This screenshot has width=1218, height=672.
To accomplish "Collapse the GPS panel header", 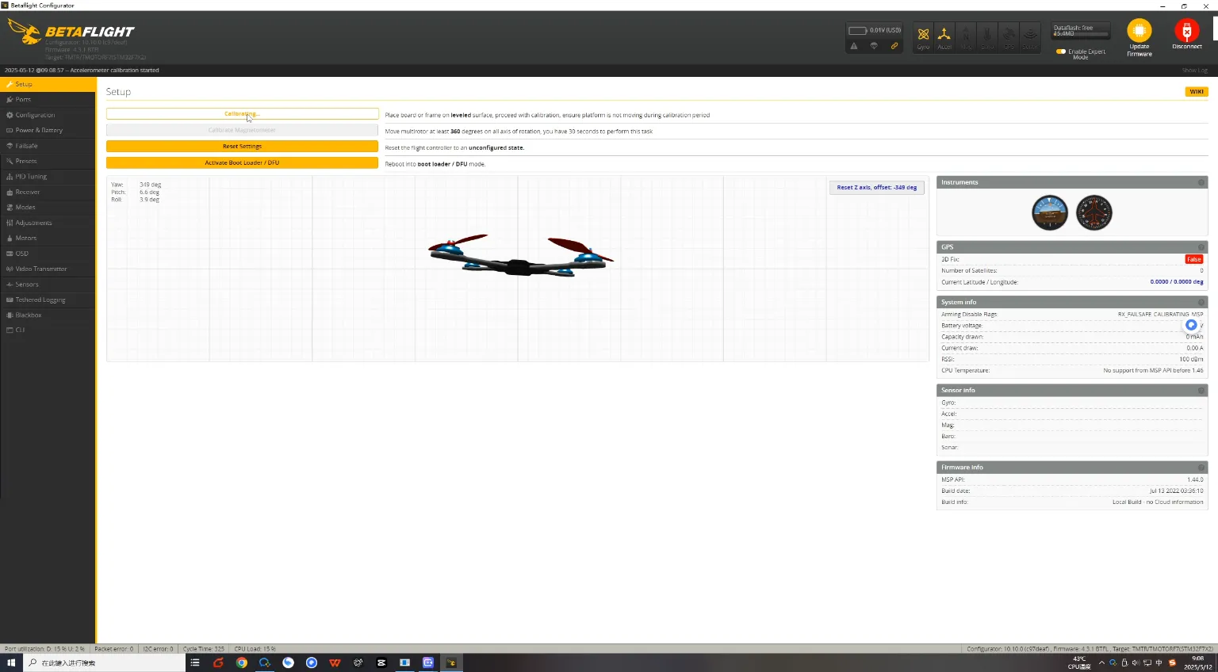I will click(1201, 247).
